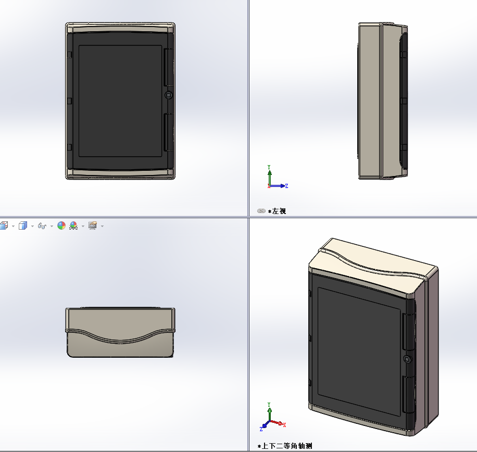477x452 pixels.
Task: Click the View Orientation cube icon
Action: tap(4, 225)
